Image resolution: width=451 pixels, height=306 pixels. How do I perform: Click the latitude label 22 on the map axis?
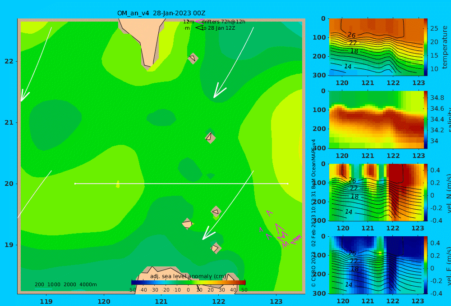(x=9, y=61)
